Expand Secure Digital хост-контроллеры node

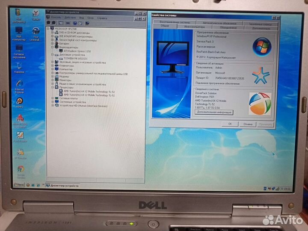point(52,40)
